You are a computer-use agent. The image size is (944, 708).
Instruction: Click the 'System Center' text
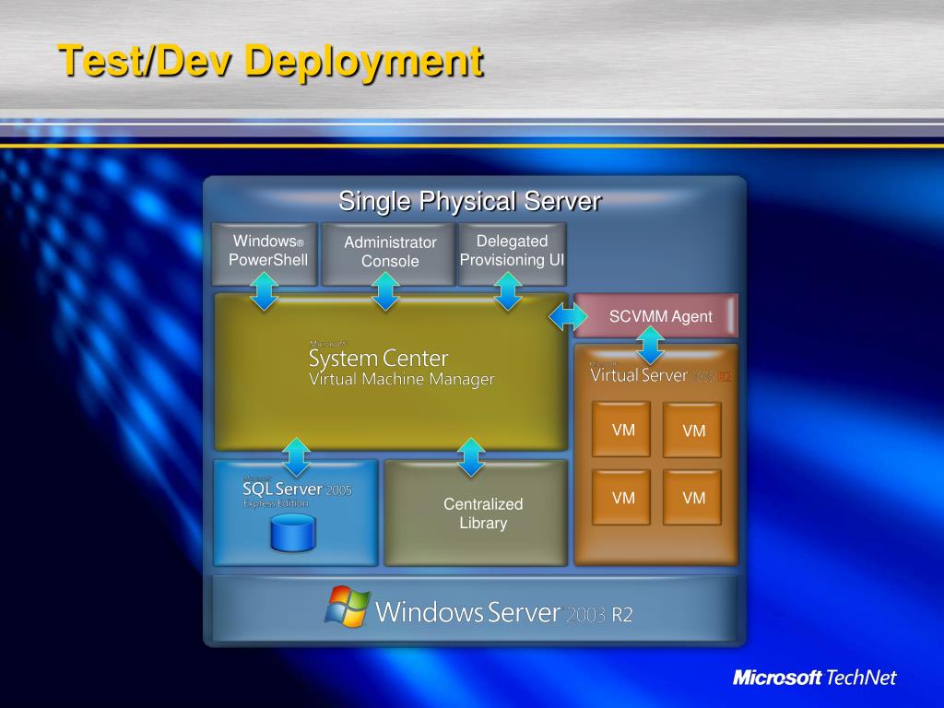click(x=378, y=359)
